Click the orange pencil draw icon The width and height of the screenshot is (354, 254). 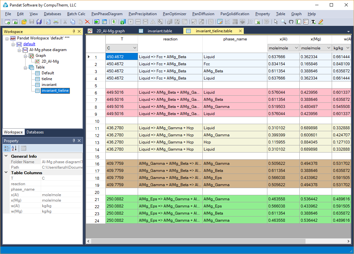click(x=321, y=22)
